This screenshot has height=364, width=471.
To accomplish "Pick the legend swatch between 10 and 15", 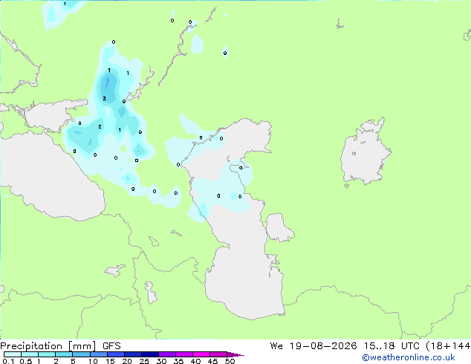I will [98, 354].
